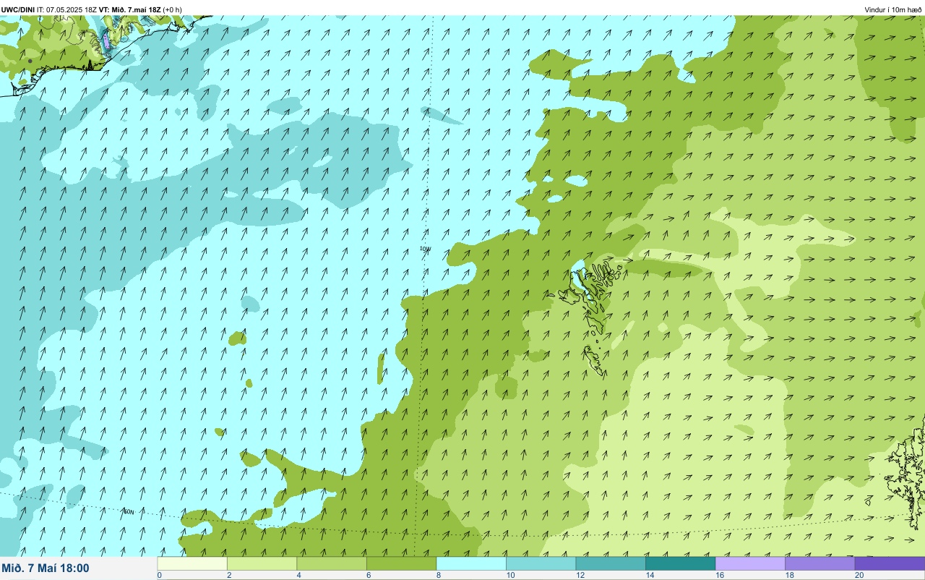Click the turquoise 10–12 legend swatch

541,563
